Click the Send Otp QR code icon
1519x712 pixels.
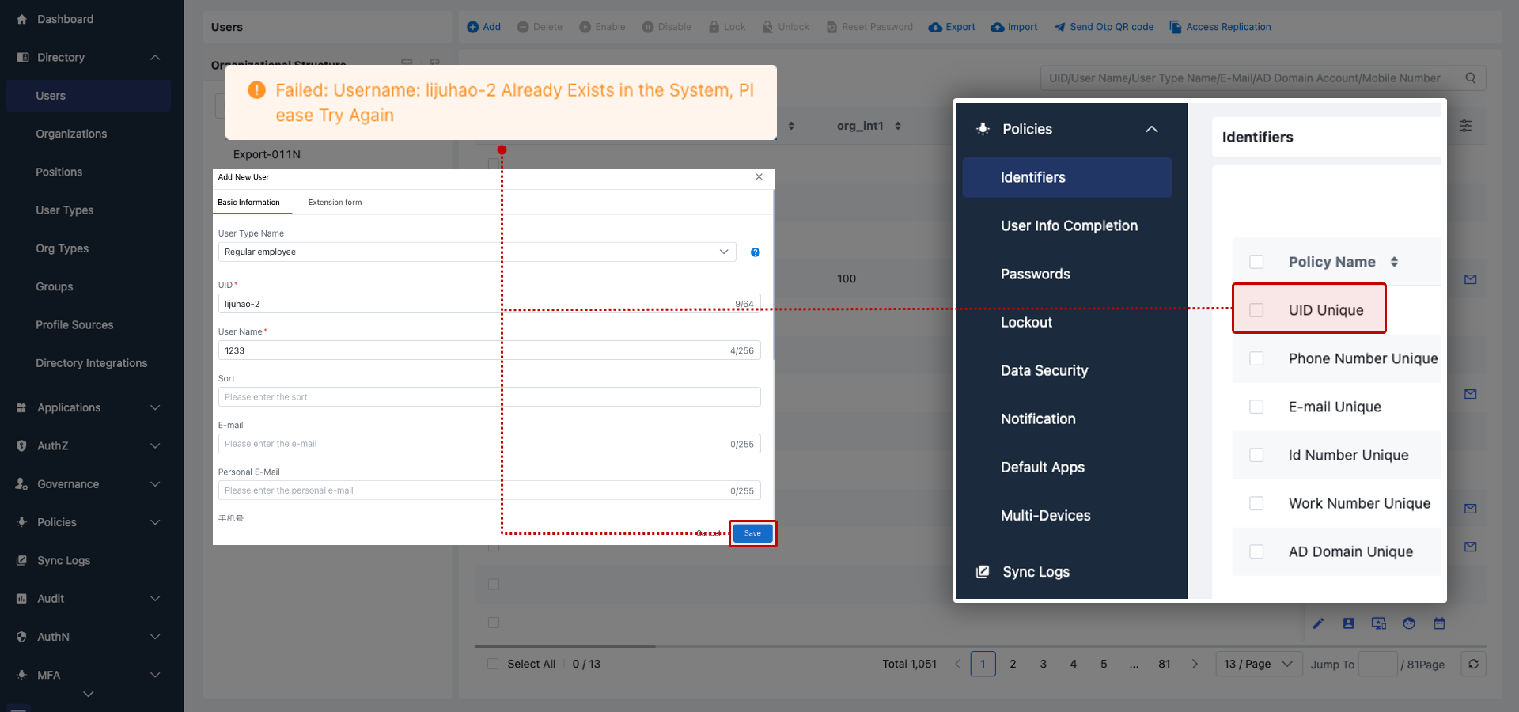point(1060,27)
